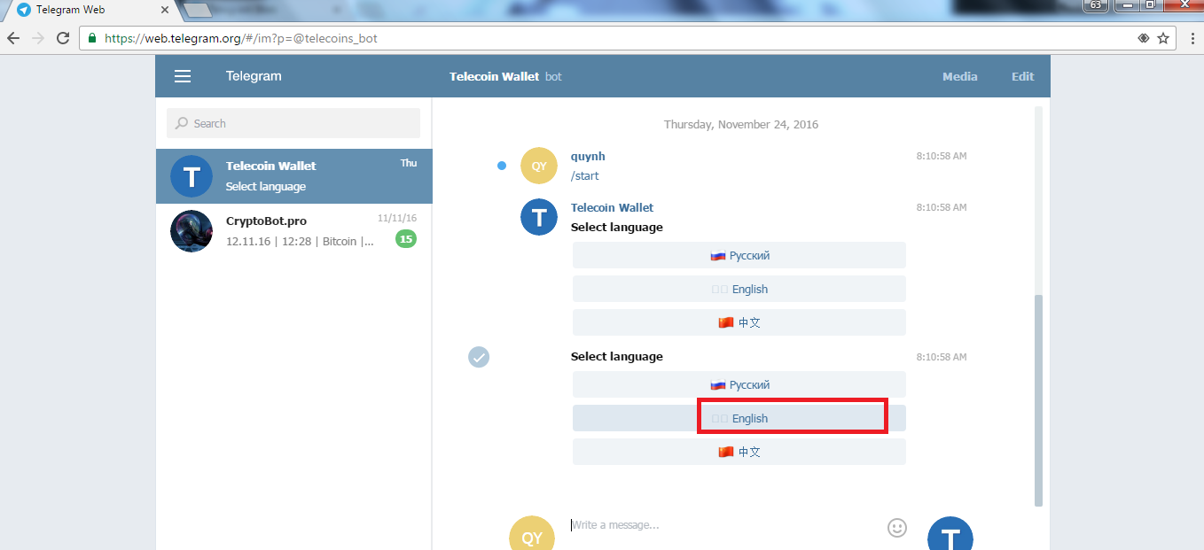Click the date Thursday, November 24, 2016
Screen dimensions: 1204x550
pos(741,124)
